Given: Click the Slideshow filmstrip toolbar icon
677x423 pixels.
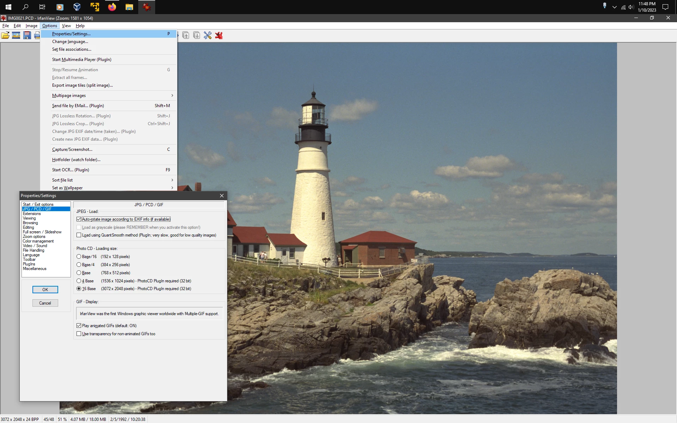Looking at the screenshot, I should (x=16, y=35).
